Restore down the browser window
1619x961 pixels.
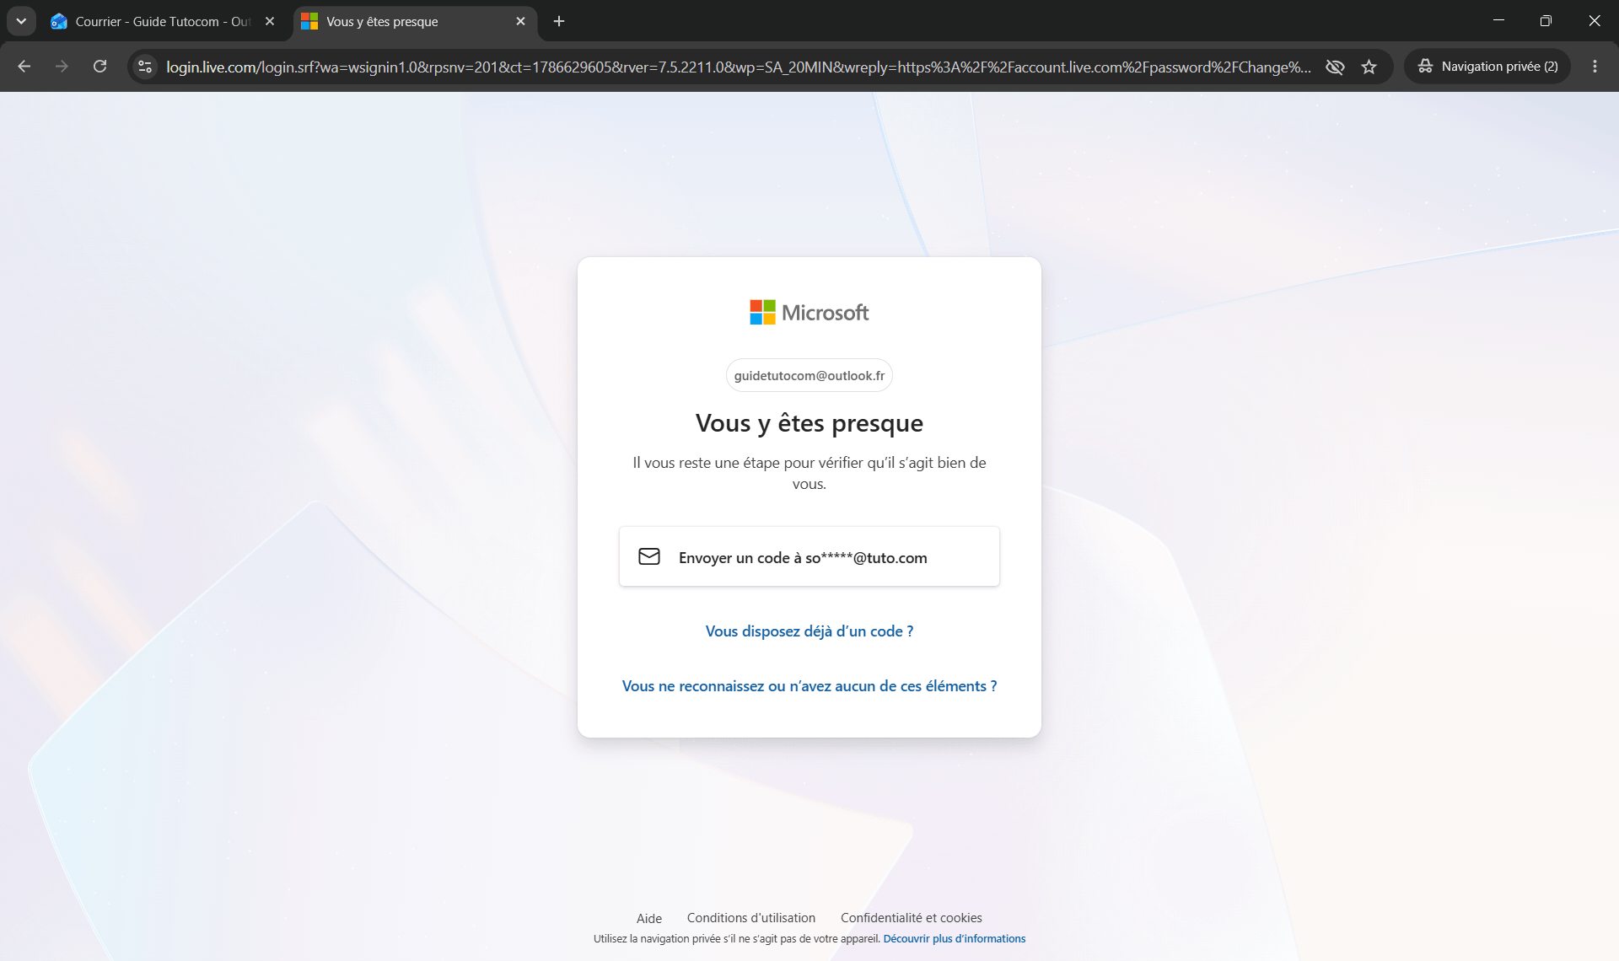coord(1546,20)
